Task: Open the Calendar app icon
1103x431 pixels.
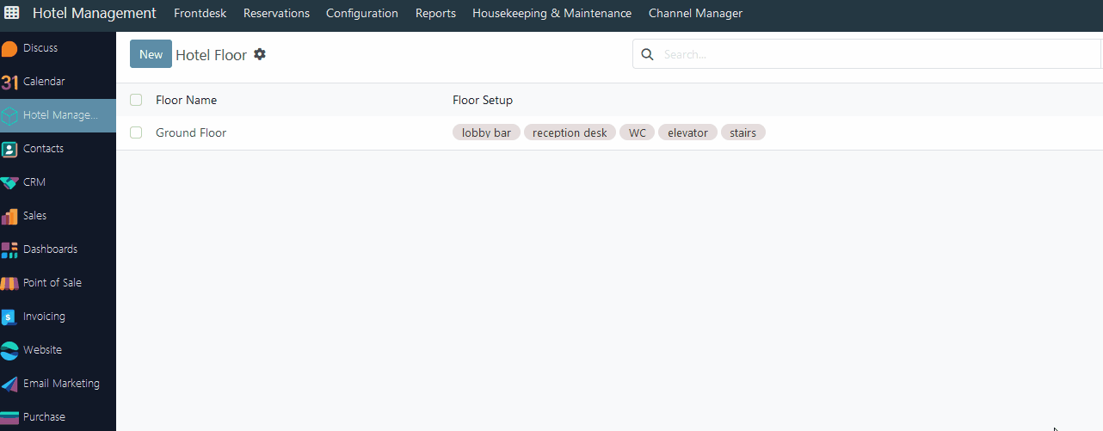Action: [9, 82]
